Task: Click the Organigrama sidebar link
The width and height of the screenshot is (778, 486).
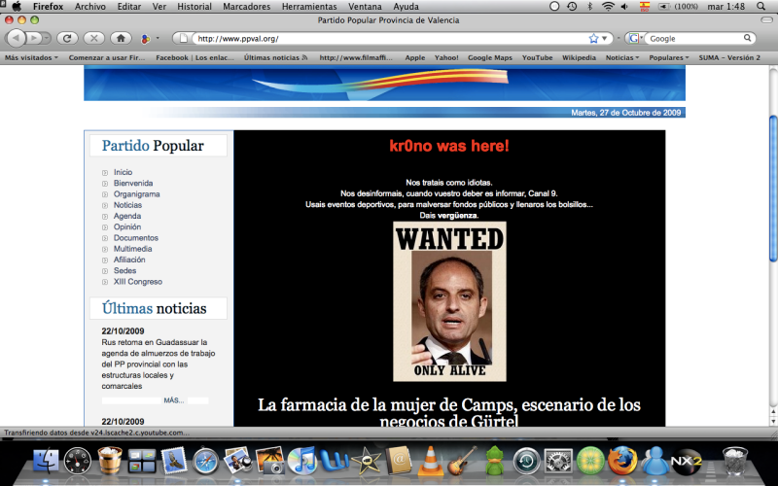Action: [x=136, y=193]
